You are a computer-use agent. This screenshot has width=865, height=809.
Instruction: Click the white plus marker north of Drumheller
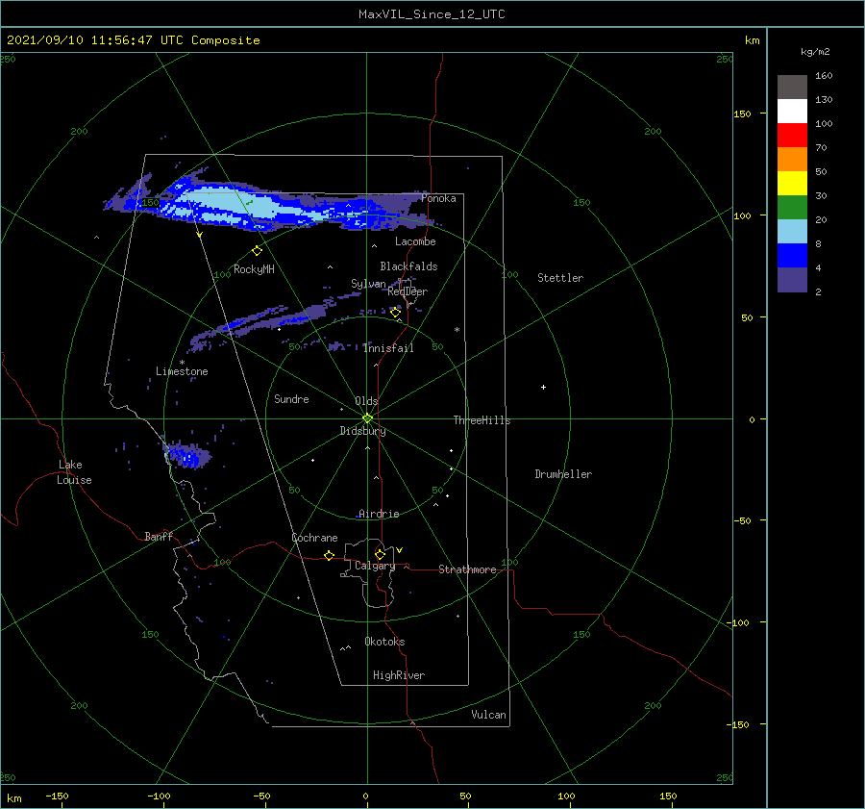[x=543, y=387]
